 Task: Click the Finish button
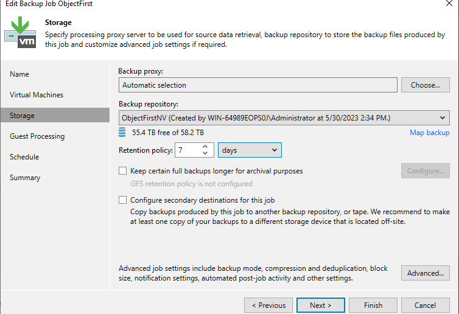click(x=373, y=305)
